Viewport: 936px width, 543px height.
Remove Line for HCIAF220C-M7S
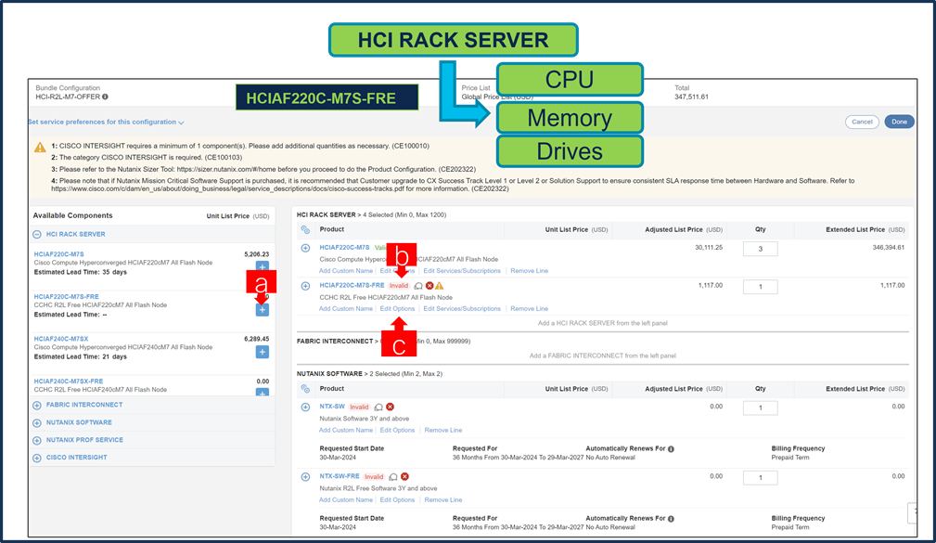[529, 271]
